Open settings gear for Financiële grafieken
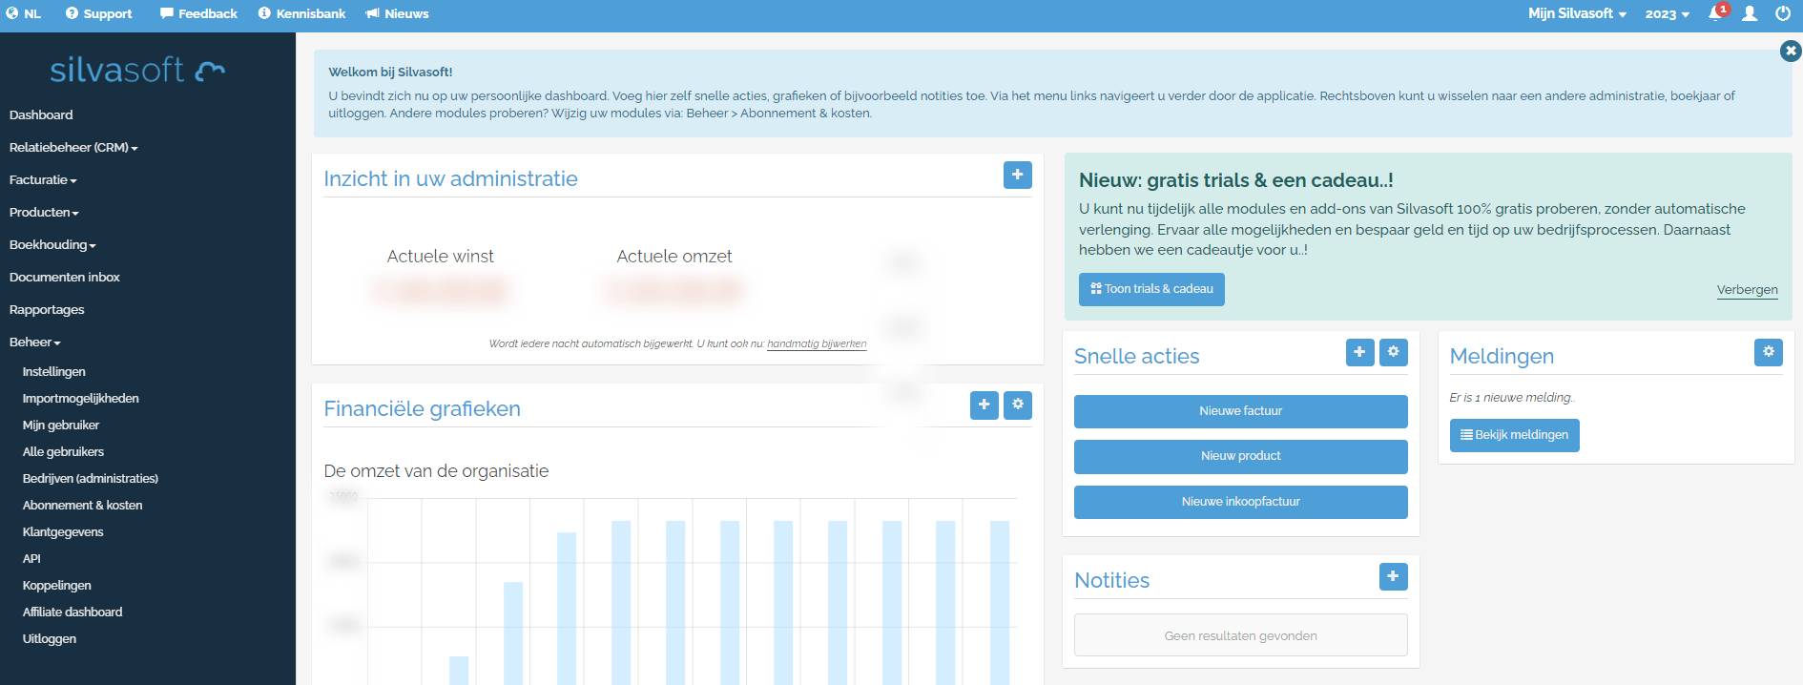The width and height of the screenshot is (1803, 685). coord(1018,405)
